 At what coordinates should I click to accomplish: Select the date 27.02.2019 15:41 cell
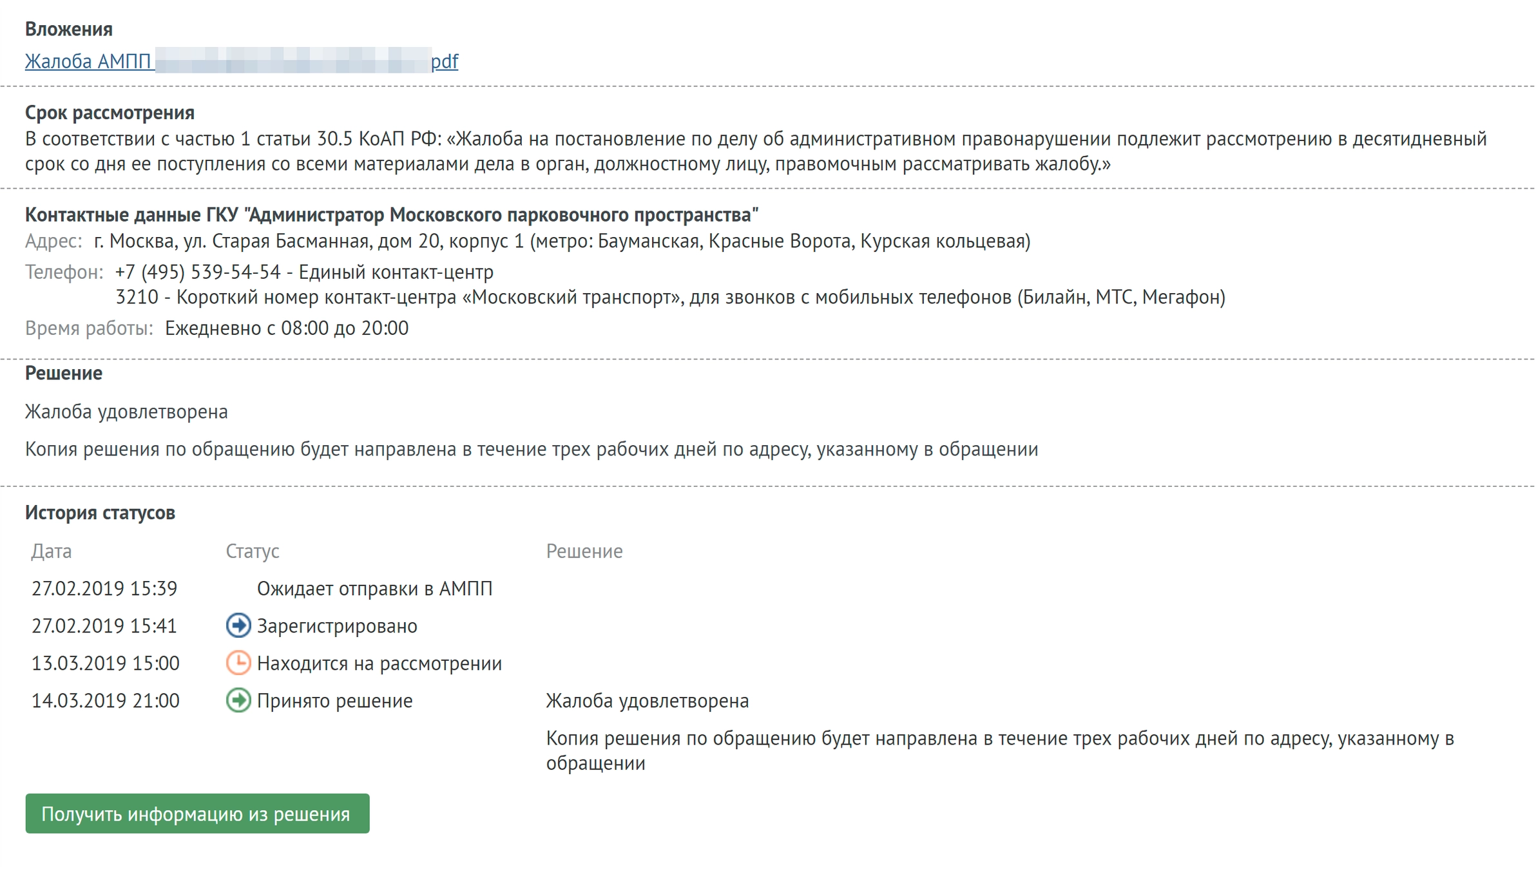pyautogui.click(x=104, y=626)
